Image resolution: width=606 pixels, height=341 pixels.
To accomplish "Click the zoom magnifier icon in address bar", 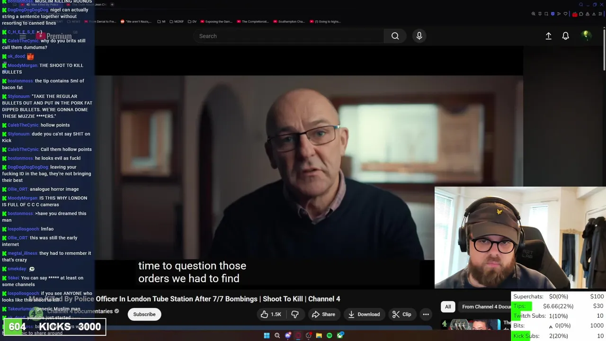I will click(534, 14).
